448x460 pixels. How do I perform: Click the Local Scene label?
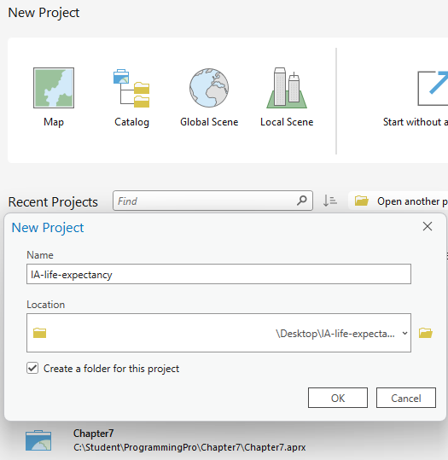[287, 122]
